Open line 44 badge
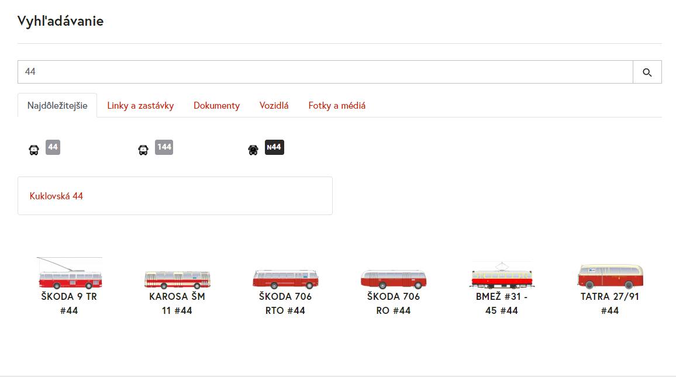 click(53, 147)
